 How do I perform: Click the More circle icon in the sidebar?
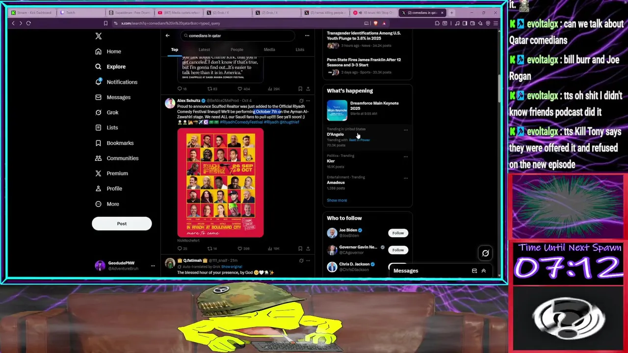(x=99, y=204)
